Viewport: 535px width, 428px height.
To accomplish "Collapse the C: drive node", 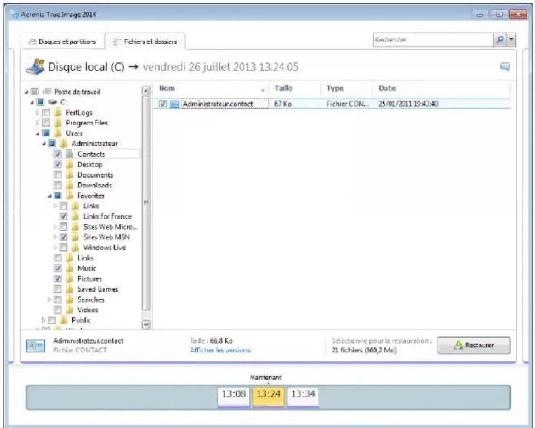I will 32,102.
